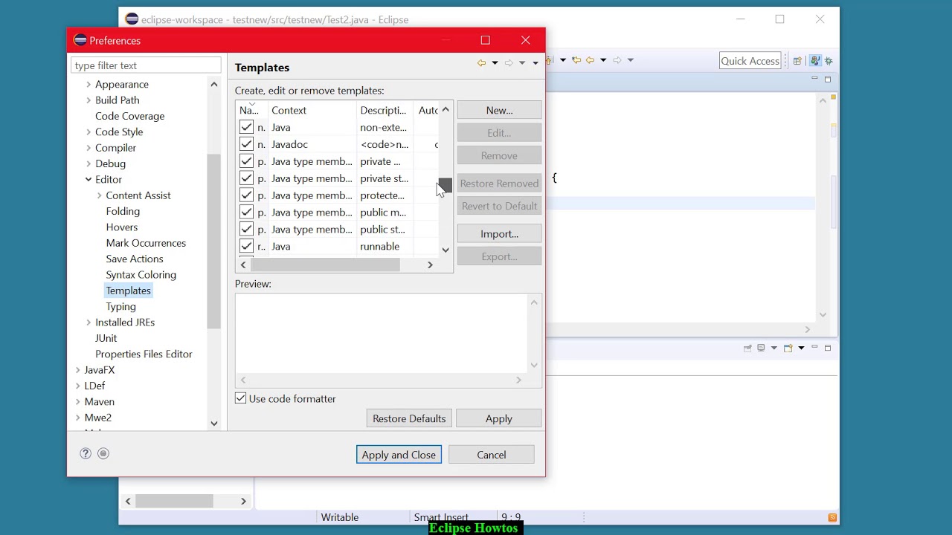Screen dimensions: 952x535
Task: Go back with yellow arrow in Preferences header
Action: click(481, 63)
